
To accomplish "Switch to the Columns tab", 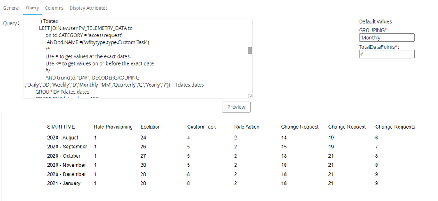I will 54,8.
